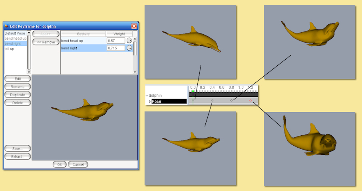
Task: Select the bend right row in the gesture table
Action: (83, 48)
